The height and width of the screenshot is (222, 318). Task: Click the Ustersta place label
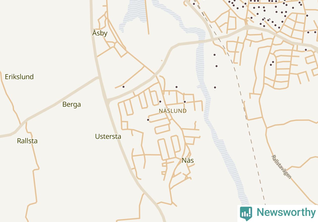click(x=108, y=136)
